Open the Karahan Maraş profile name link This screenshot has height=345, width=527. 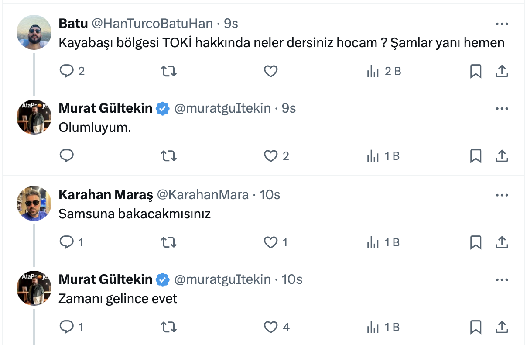[x=106, y=195]
